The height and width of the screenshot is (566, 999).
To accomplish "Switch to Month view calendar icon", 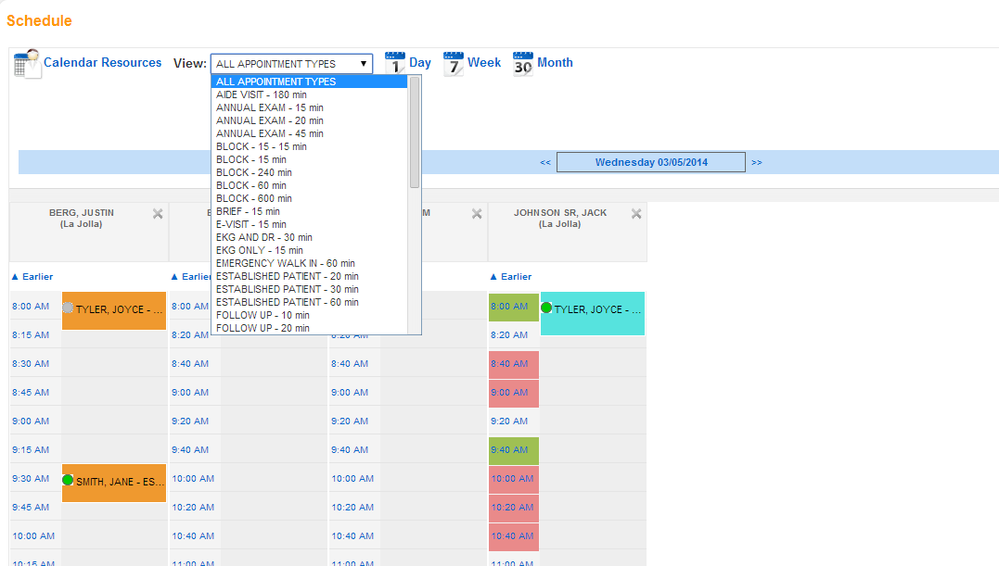I will pos(523,63).
